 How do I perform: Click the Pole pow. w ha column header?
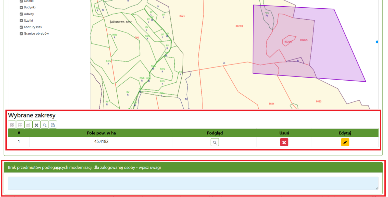101,133
